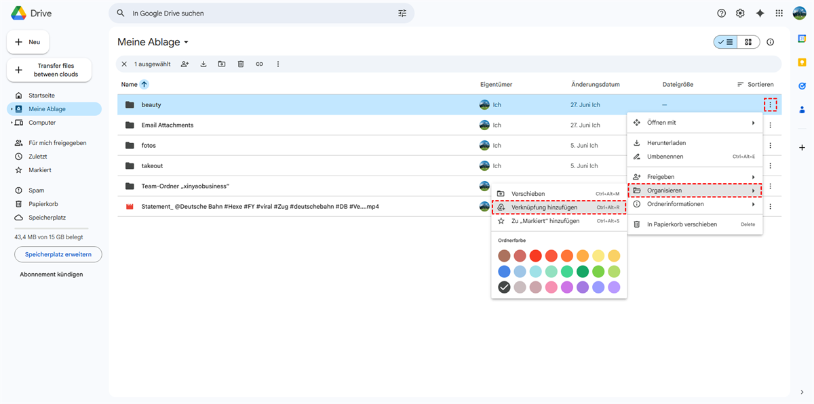814x404 pixels.
Task: Expand the Meine Ablage title dropdown
Action: (186, 43)
